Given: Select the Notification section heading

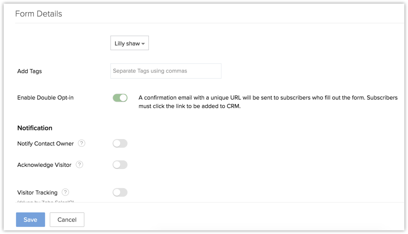Looking at the screenshot, I should point(35,128).
